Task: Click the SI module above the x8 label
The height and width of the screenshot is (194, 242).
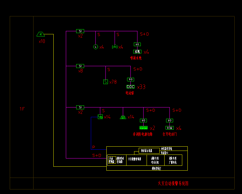Action: pos(80,66)
